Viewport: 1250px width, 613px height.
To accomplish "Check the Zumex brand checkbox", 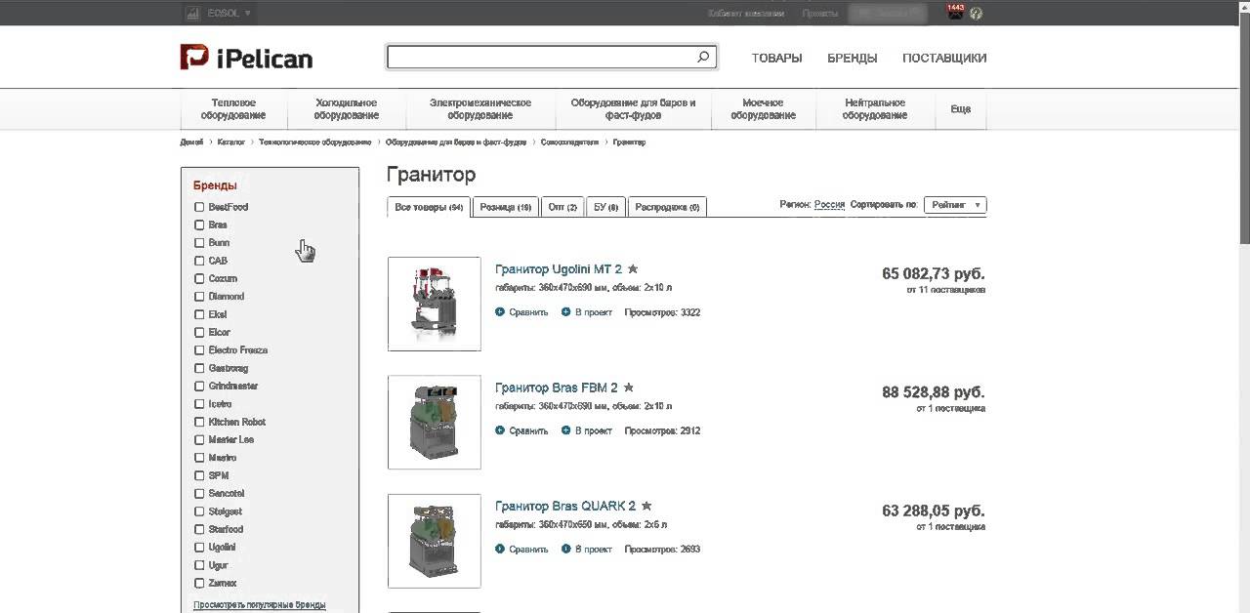I will (199, 583).
